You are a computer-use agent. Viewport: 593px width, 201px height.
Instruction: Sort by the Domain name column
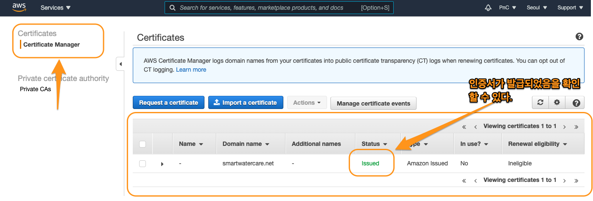click(246, 144)
